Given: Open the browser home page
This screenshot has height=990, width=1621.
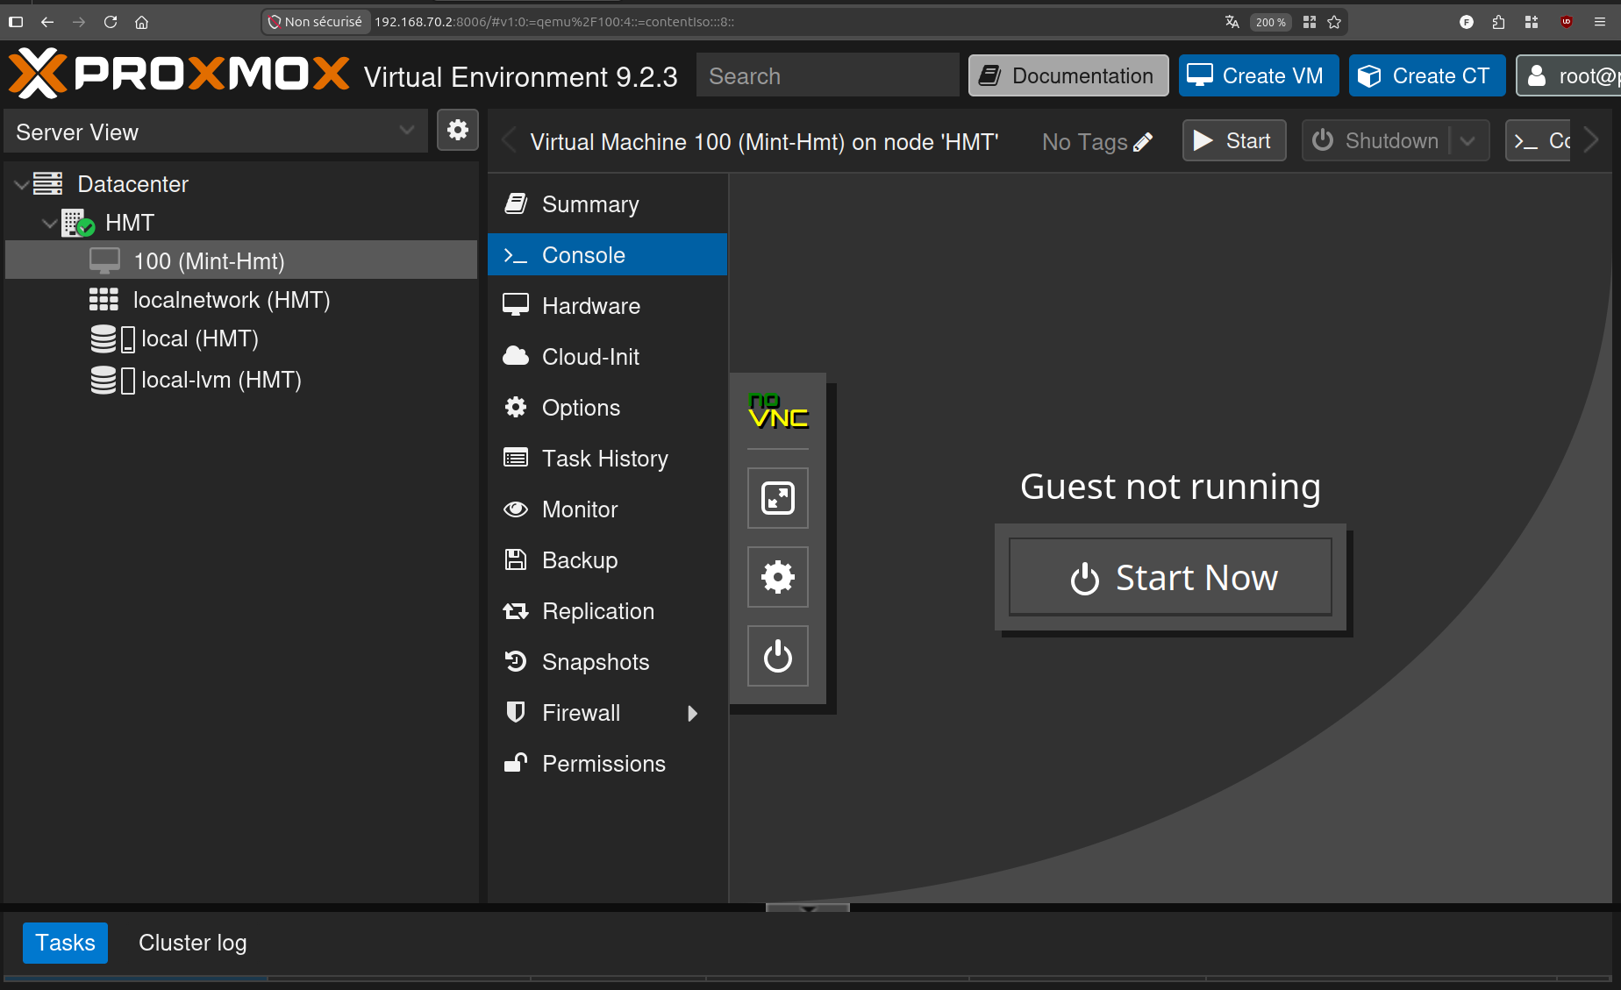Looking at the screenshot, I should click(142, 22).
